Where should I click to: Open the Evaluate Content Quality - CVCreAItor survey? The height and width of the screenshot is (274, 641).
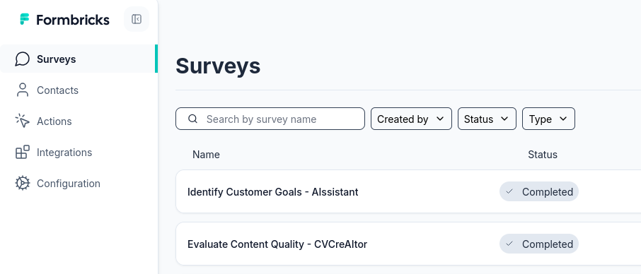(x=277, y=244)
